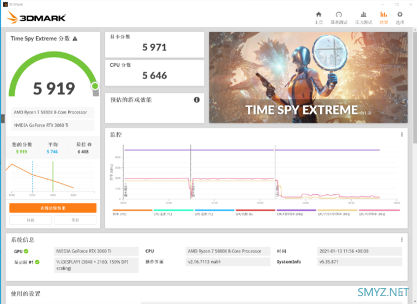Click the 使用的设置 section heading
Screen dimensions: 417x304
pos(26,294)
